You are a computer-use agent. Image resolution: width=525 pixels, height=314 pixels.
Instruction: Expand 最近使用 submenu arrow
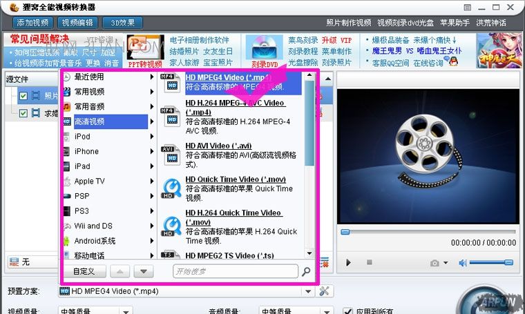152,77
